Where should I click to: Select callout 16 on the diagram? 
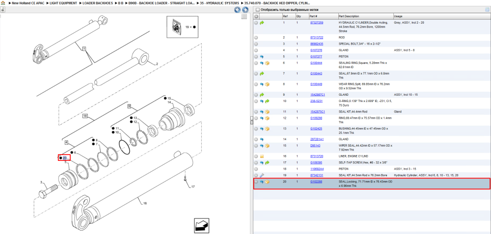click(x=145, y=204)
